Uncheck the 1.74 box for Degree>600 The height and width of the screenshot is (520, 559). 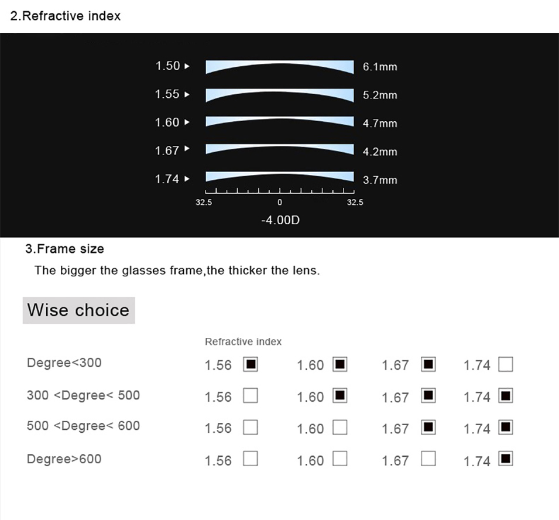(x=506, y=459)
